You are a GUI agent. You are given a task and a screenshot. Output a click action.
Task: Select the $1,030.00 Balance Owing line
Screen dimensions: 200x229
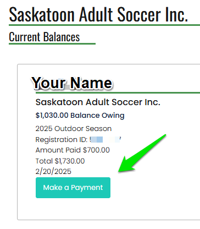coord(80,116)
